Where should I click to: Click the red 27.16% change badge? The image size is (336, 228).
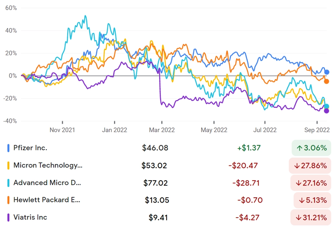coord(311,183)
